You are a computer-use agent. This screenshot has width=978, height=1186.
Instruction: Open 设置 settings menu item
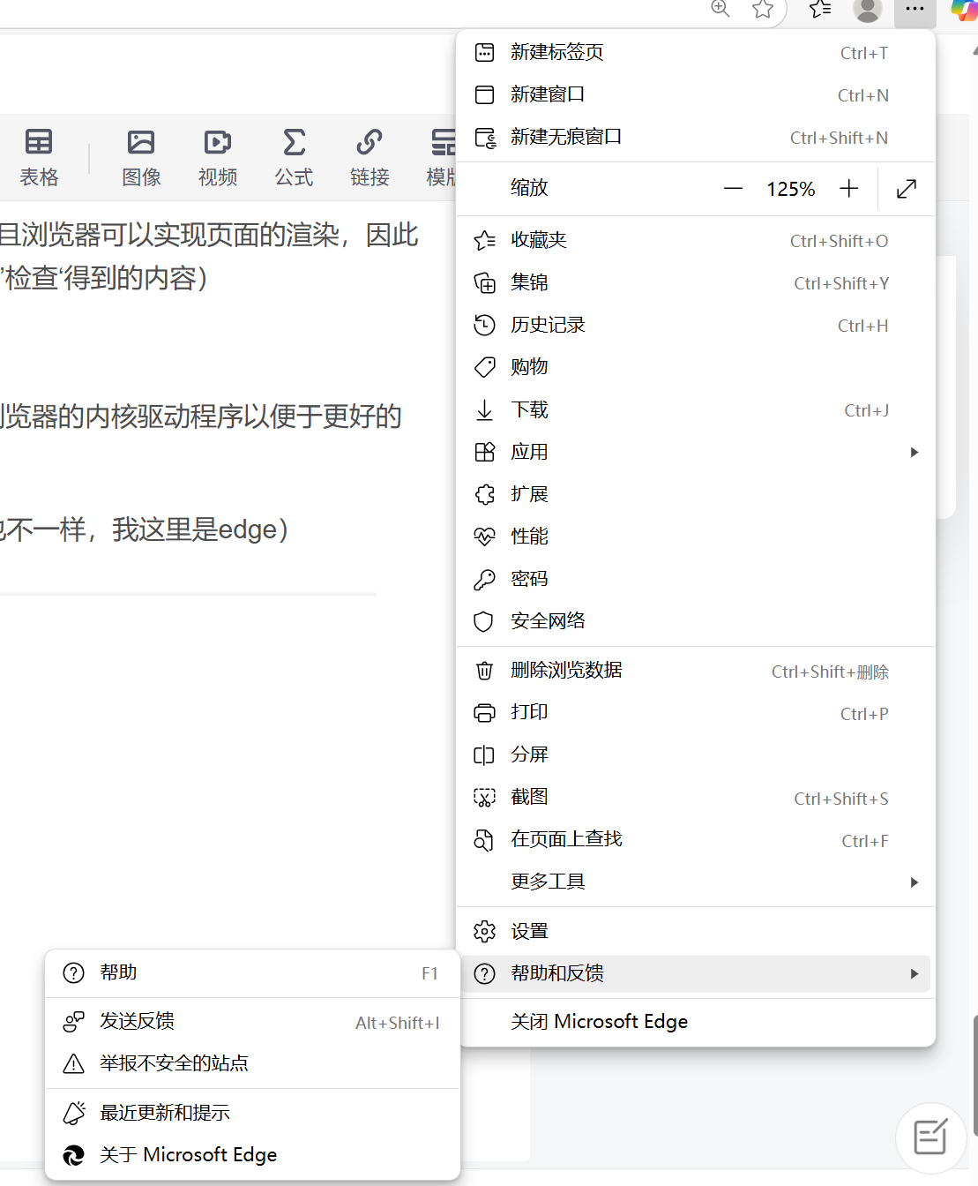[696, 932]
